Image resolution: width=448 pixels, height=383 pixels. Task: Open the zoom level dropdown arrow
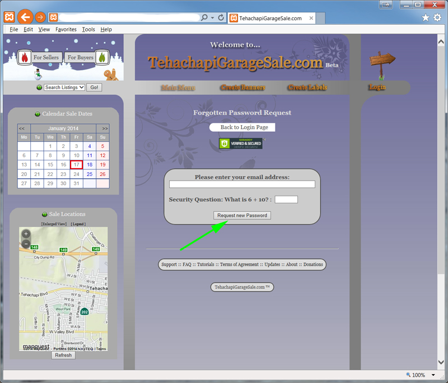[x=433, y=375]
